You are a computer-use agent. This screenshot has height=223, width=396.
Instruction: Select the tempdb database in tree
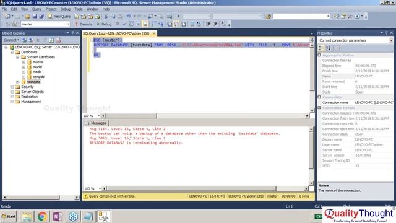(38, 77)
